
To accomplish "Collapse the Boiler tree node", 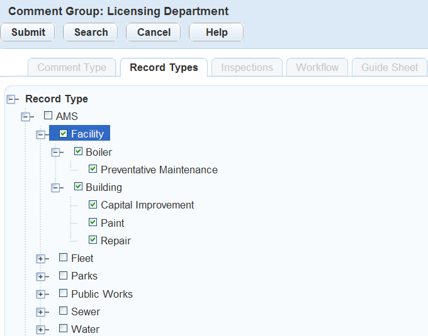I will (x=56, y=152).
